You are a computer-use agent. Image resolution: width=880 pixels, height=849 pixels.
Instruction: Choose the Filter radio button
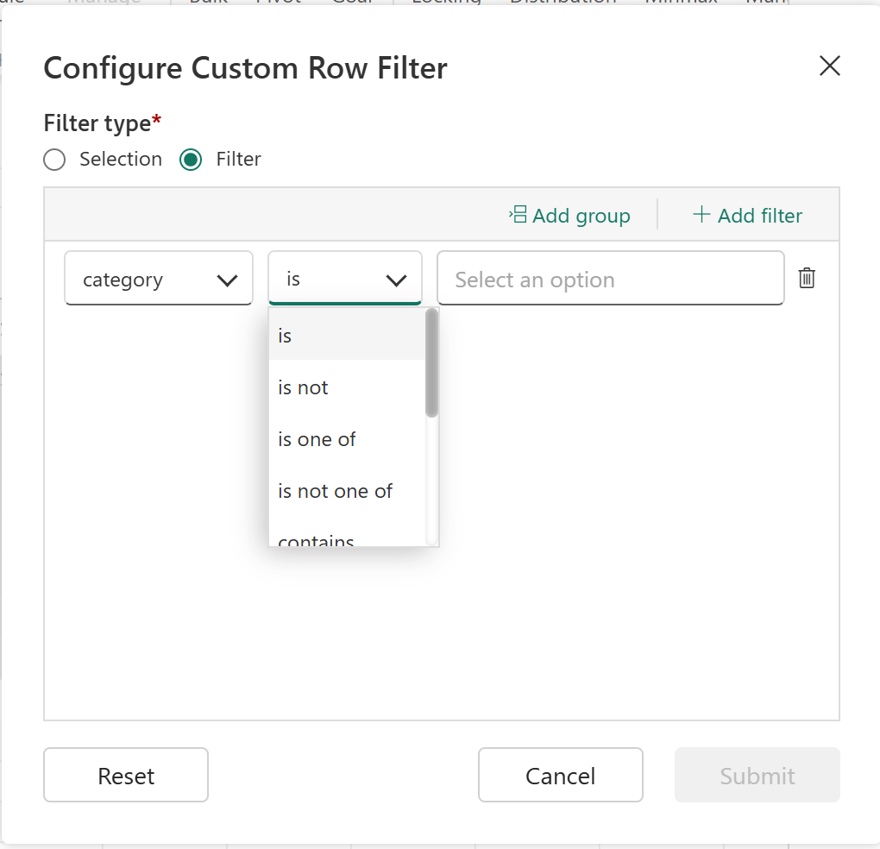(x=191, y=160)
